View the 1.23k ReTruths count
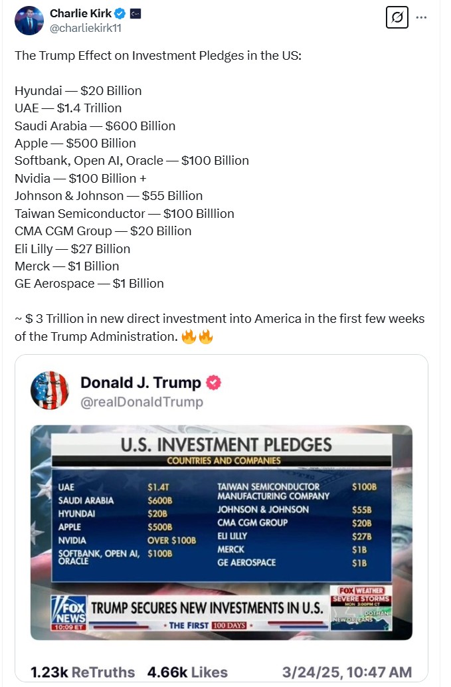Image resolution: width=451 pixels, height=687 pixels. 82,672
